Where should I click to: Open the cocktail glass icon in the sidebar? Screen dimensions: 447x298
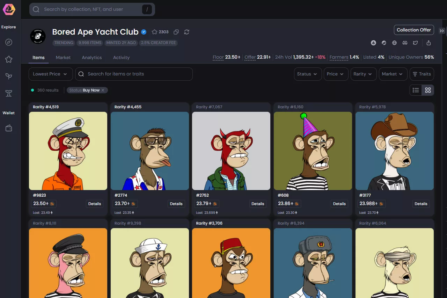[9, 93]
